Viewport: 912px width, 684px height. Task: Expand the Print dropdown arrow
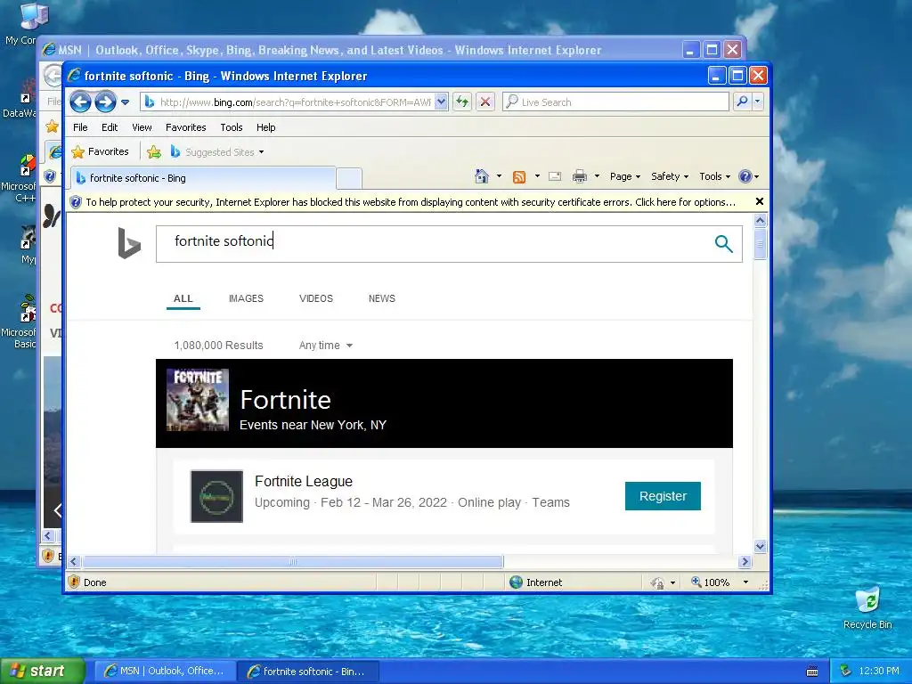[x=597, y=176]
